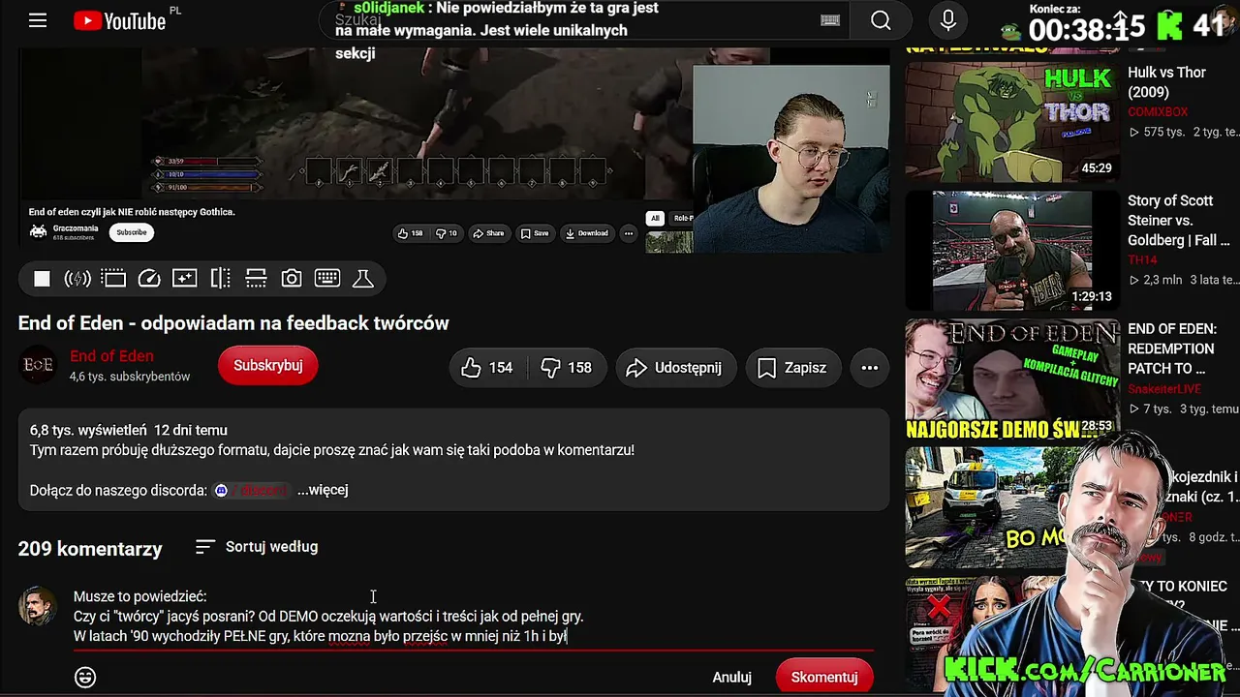Open the speedometer playback speed icon
The image size is (1240, 697).
pyautogui.click(x=149, y=279)
